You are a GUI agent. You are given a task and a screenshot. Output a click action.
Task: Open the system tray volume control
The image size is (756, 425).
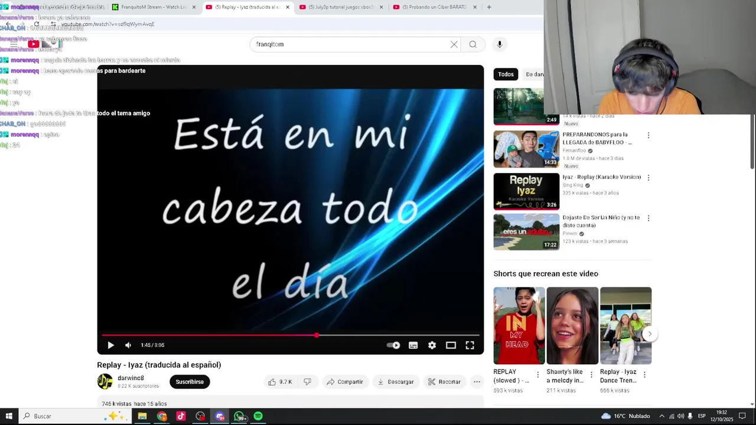tap(680, 416)
